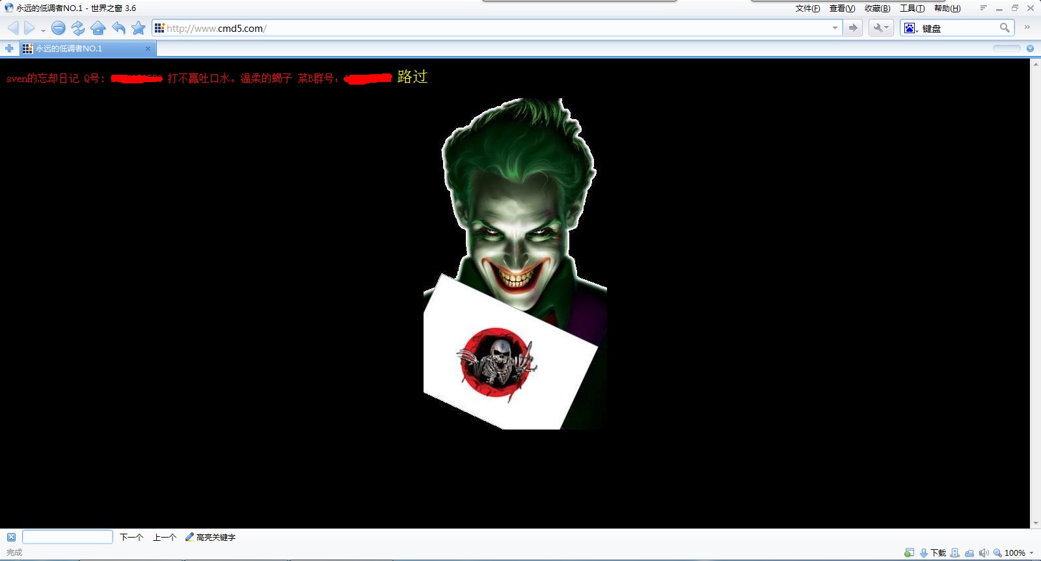Image resolution: width=1041 pixels, height=561 pixels.
Task: Click the red text 温柔的蝎子
Action: [x=266, y=78]
